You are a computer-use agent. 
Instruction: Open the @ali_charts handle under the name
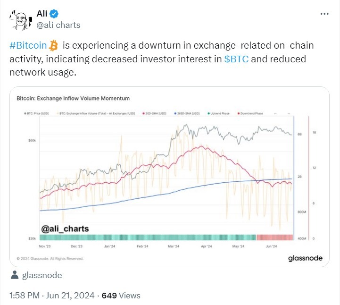tap(58, 25)
